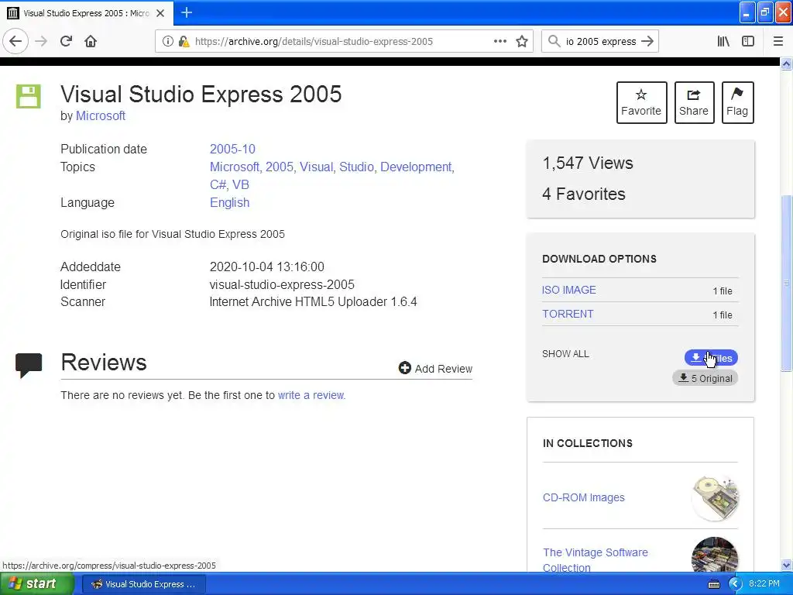793x595 pixels.
Task: Click the 8:22 PM clock
Action: 764,584
